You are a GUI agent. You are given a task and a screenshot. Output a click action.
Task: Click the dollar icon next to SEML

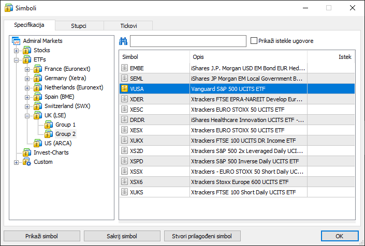pos(125,78)
